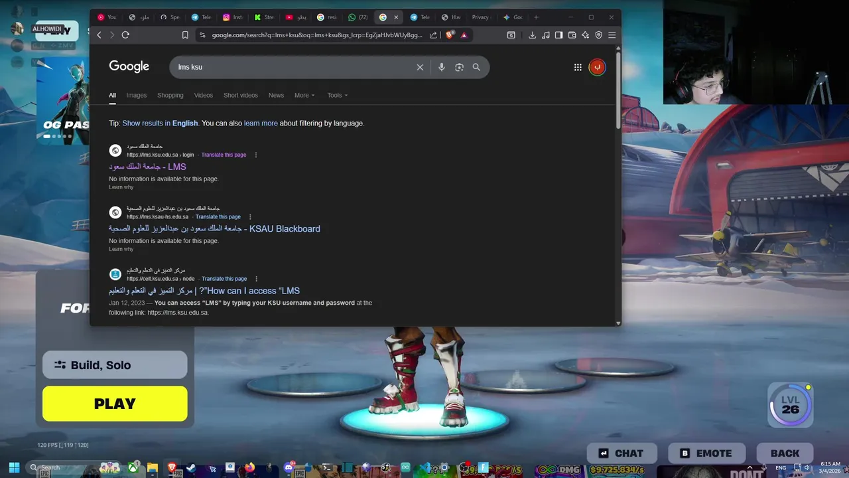Click the Google logo
This screenshot has height=478, width=849.
click(x=129, y=66)
